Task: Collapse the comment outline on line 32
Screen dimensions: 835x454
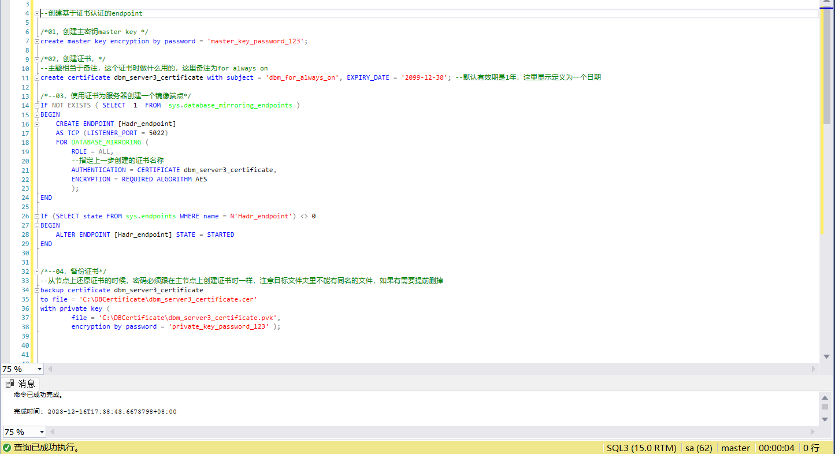Action: [37, 271]
